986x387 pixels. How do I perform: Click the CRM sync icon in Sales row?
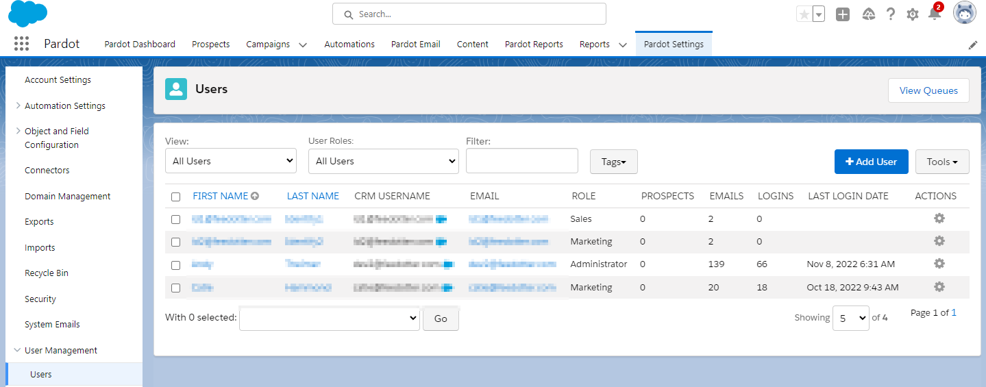pyautogui.click(x=442, y=219)
